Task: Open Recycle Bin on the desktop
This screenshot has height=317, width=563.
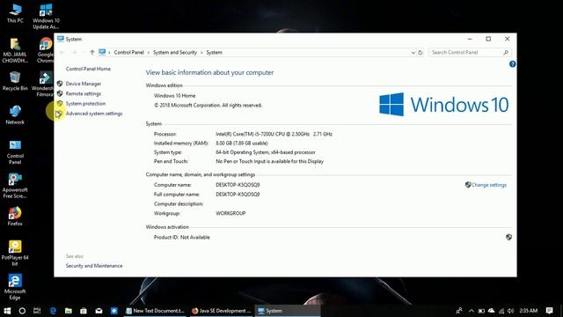Action: pos(15,81)
